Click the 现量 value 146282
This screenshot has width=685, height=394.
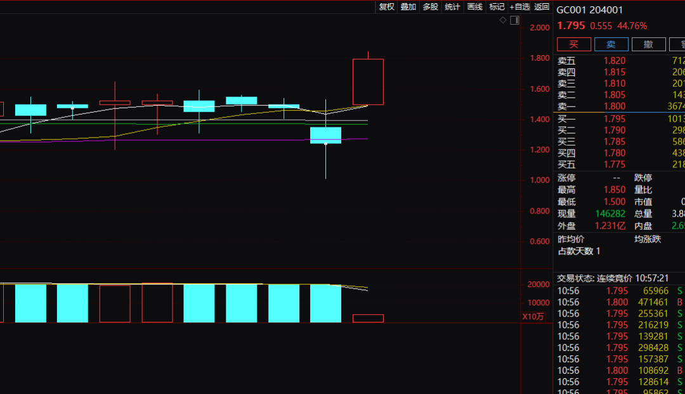[x=610, y=214]
